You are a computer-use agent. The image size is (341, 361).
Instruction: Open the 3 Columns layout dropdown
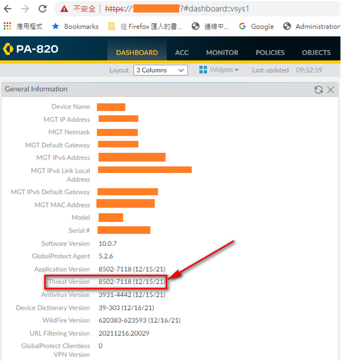pyautogui.click(x=161, y=70)
